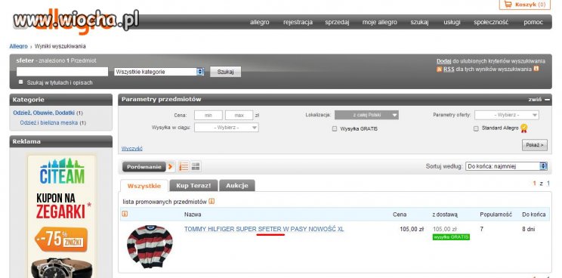This screenshot has width=562, height=278.
Task: Open Wysyłka w ciągu dropdown
Action: pyautogui.click(x=226, y=128)
